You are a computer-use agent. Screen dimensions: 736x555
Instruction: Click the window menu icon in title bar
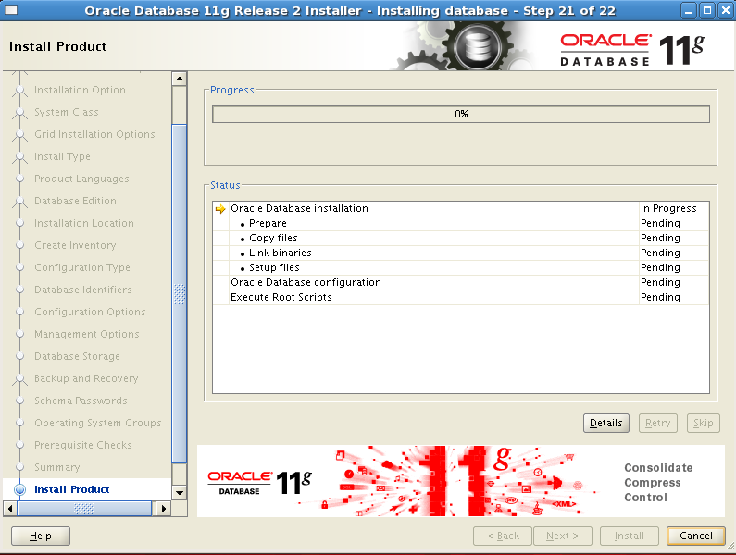[x=10, y=10]
